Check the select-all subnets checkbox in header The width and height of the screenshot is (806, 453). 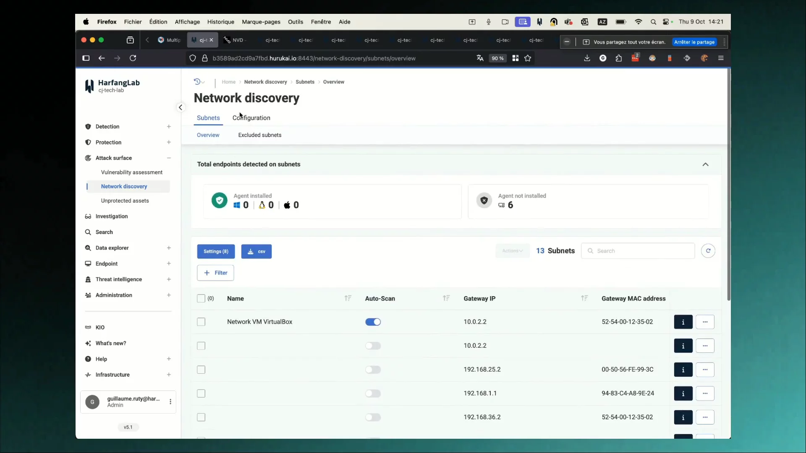coord(201,299)
